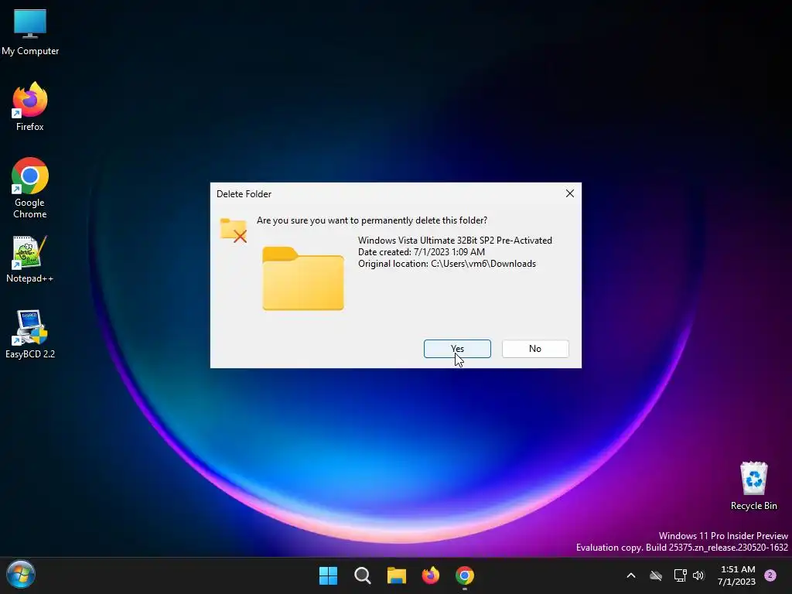Screen dimensions: 792x594
Task: Click the folder name Windows Vista Ultimate text
Action: pos(455,241)
